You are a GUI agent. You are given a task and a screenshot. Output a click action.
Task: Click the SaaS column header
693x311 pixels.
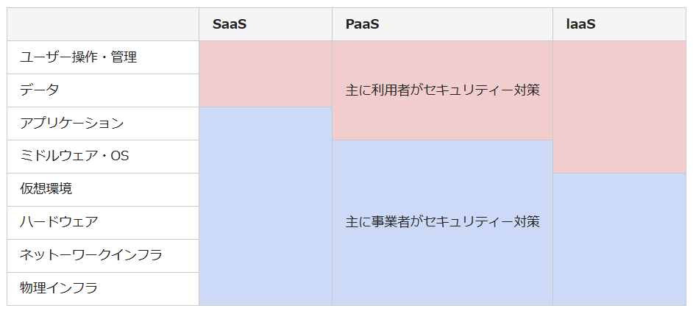tap(230, 24)
